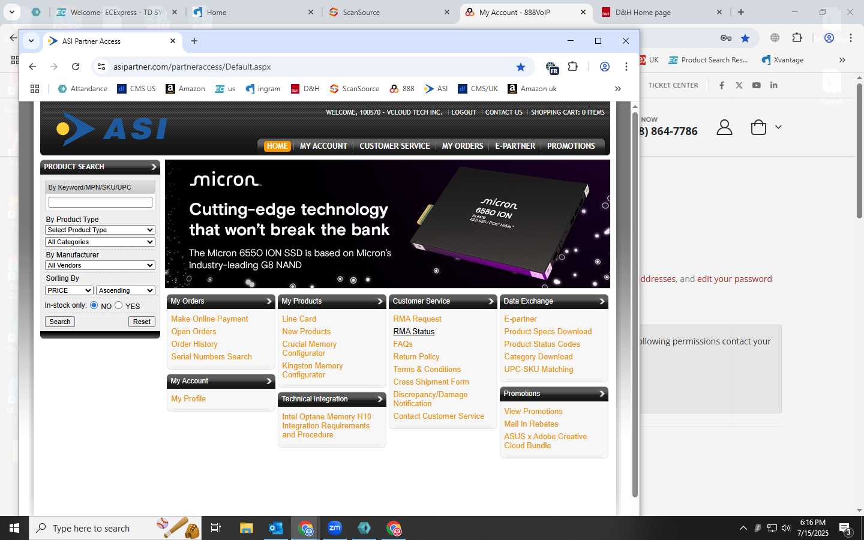The width and height of the screenshot is (864, 540).
Task: Click LOGOUT link in header
Action: pos(464,112)
